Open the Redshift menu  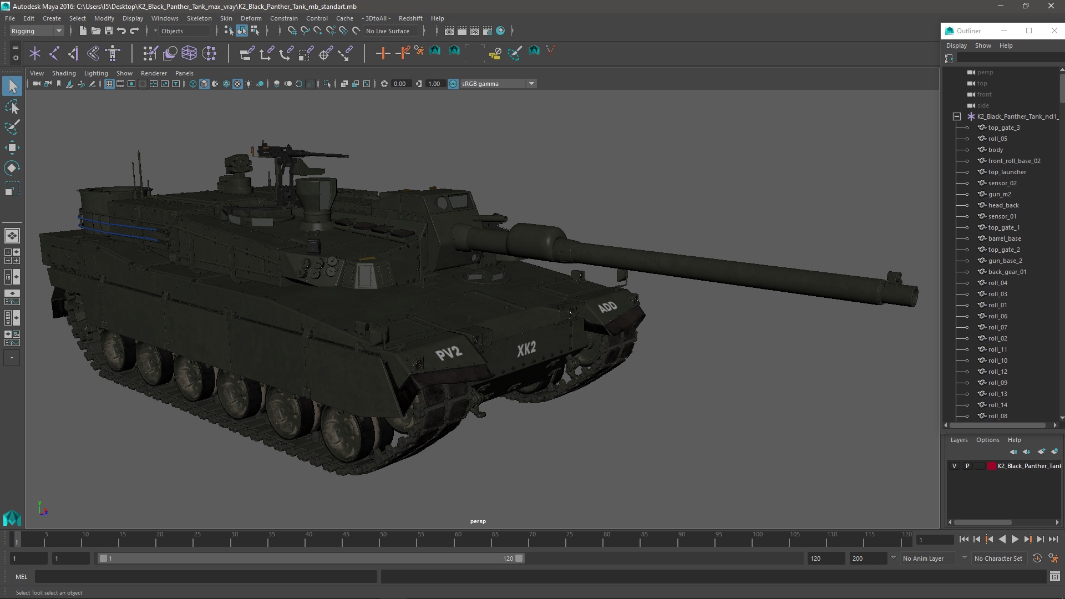(410, 18)
